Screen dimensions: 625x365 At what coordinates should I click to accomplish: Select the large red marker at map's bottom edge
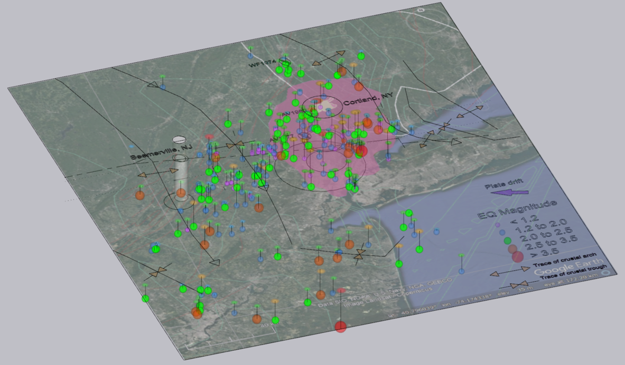coord(341,327)
